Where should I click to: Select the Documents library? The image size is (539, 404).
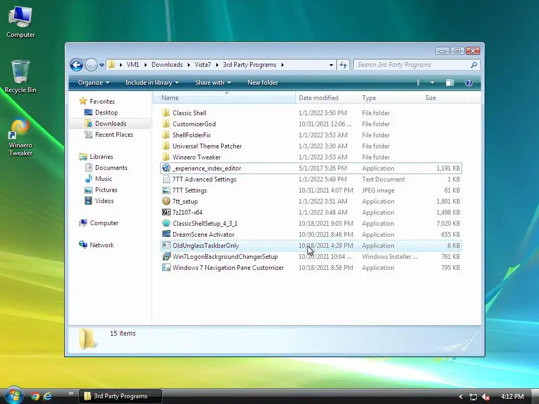point(106,168)
